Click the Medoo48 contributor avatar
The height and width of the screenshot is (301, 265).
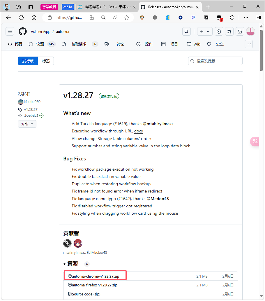(x=78, y=244)
